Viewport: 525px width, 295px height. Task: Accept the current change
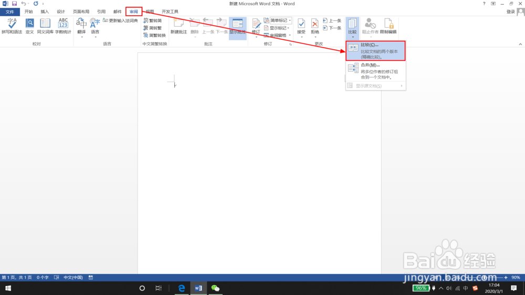301,26
